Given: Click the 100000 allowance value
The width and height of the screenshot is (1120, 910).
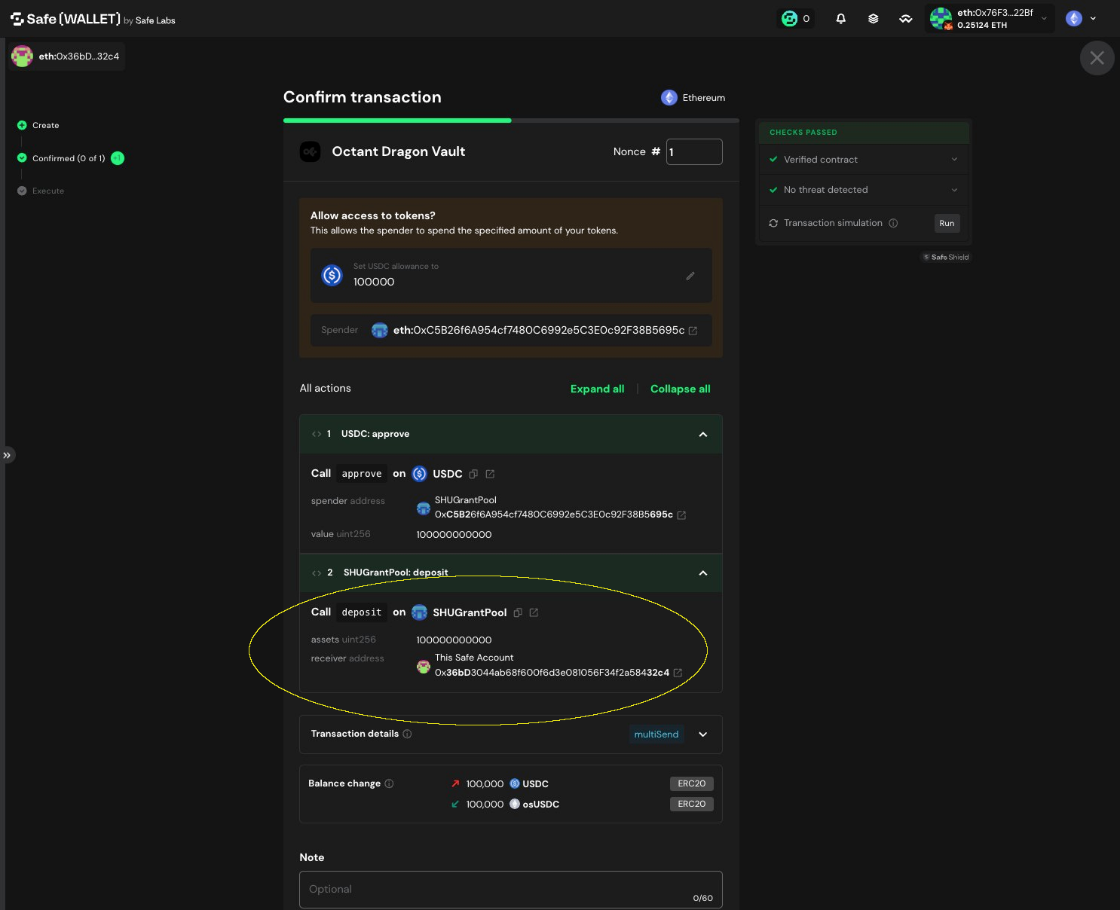Looking at the screenshot, I should click(x=374, y=282).
